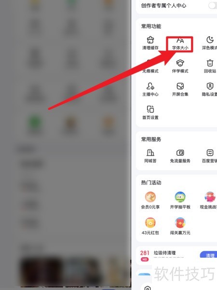Open 开学抽平板 activity

180,200
